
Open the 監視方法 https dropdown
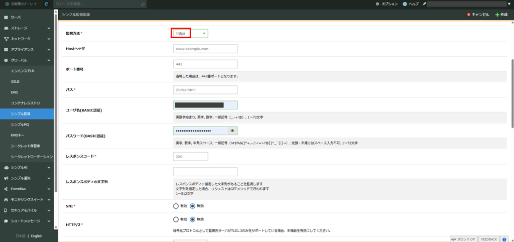(x=190, y=34)
